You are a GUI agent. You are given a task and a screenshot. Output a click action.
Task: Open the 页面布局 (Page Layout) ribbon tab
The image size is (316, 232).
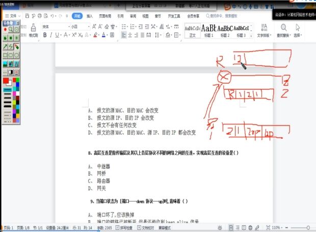(x=105, y=16)
